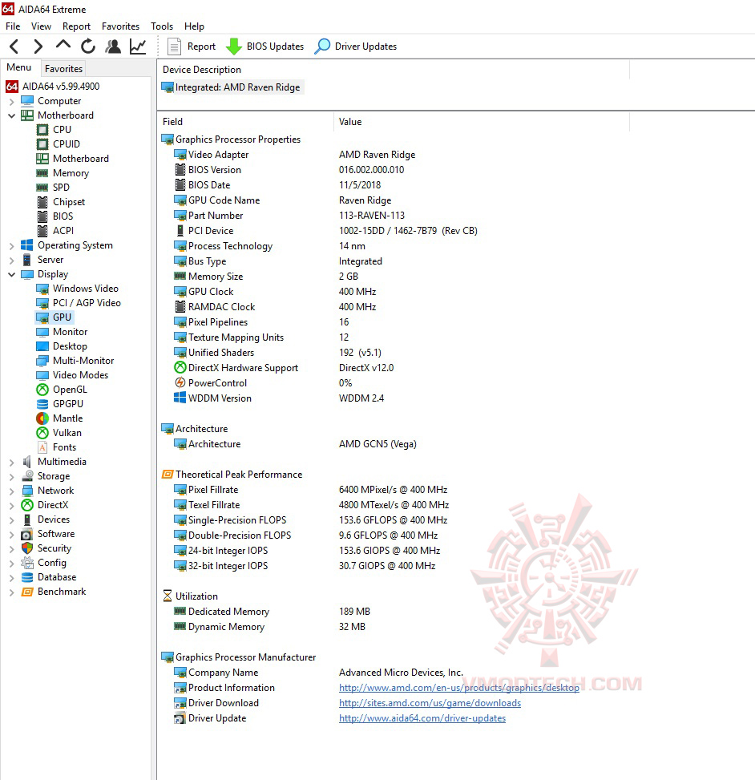755x780 pixels.
Task: Click the Fonts icon in Display branch
Action: 42,447
